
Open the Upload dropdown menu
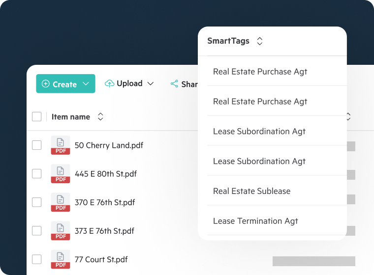(x=151, y=84)
